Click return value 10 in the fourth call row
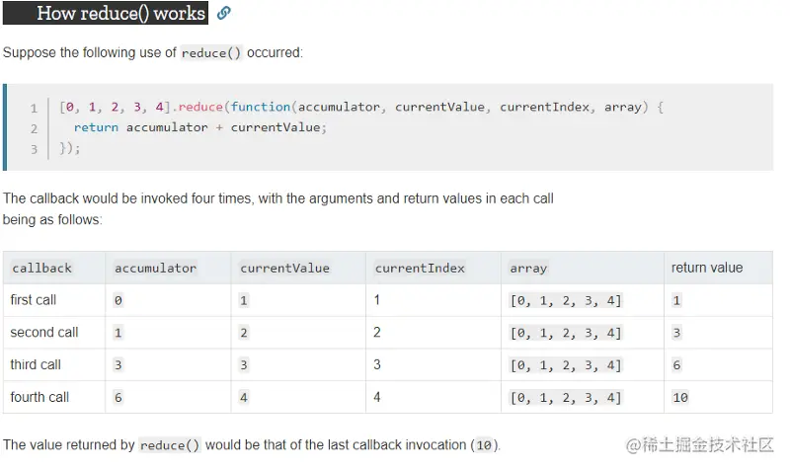The height and width of the screenshot is (470, 790). [x=679, y=398]
